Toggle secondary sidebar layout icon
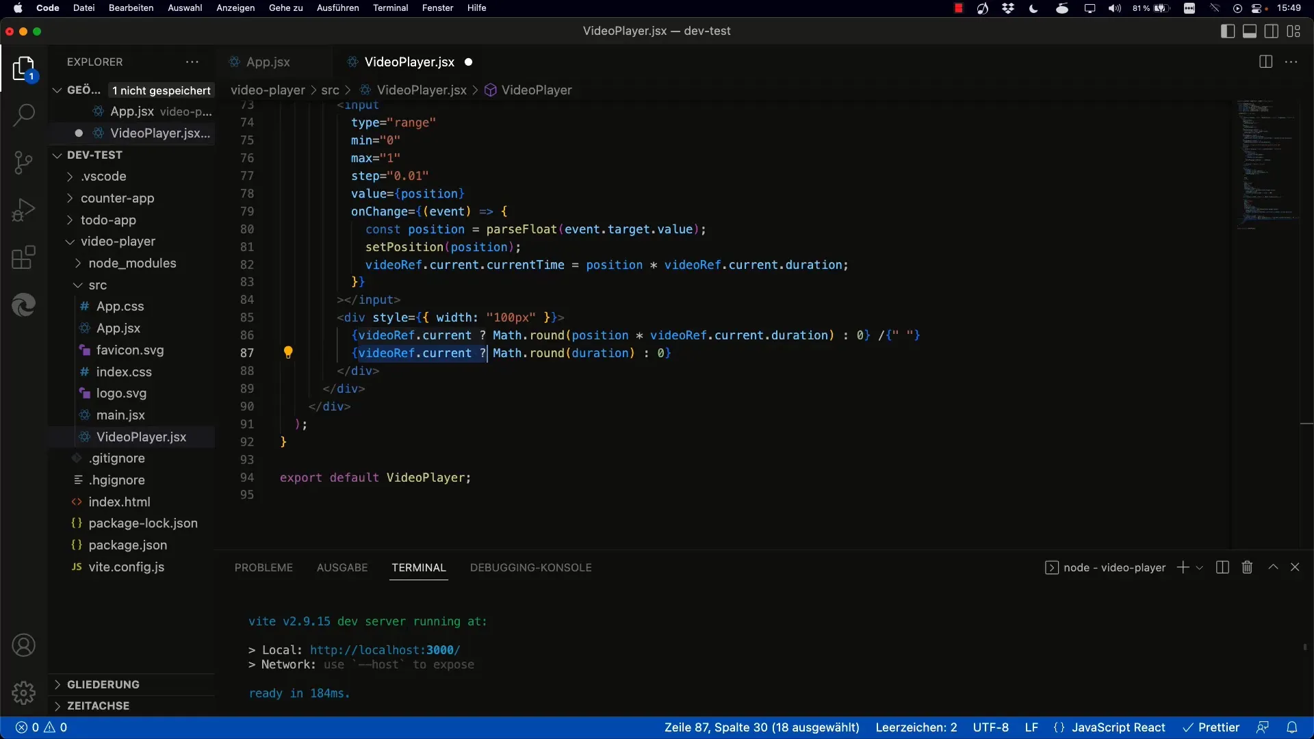The image size is (1314, 739). [1272, 31]
